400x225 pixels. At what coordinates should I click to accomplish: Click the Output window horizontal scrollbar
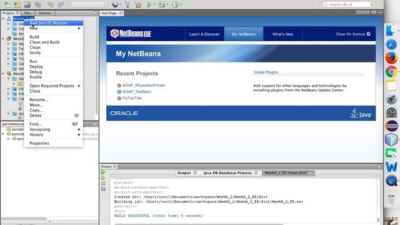tap(199, 224)
